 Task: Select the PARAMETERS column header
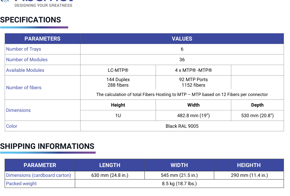click(x=43, y=39)
